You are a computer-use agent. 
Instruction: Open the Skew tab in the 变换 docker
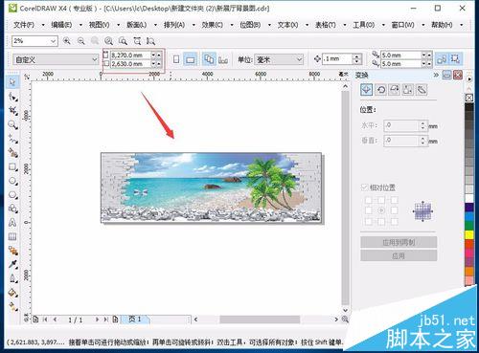[422, 90]
